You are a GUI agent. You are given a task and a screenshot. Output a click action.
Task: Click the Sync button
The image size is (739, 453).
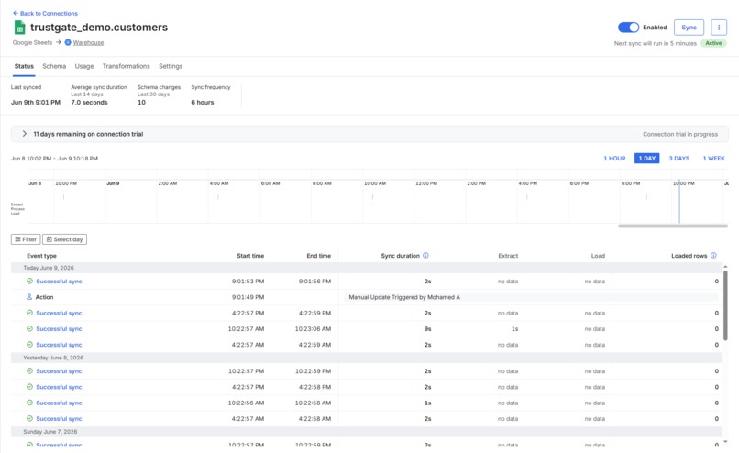[x=689, y=28]
